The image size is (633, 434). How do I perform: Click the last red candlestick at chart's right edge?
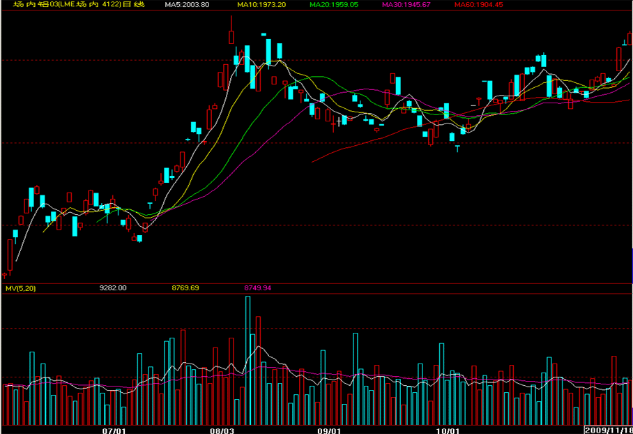tap(630, 38)
